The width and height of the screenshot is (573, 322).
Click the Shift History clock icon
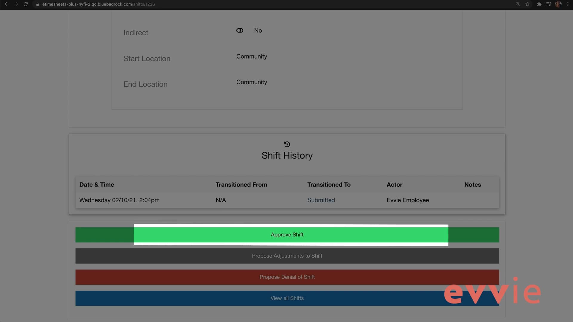(287, 144)
